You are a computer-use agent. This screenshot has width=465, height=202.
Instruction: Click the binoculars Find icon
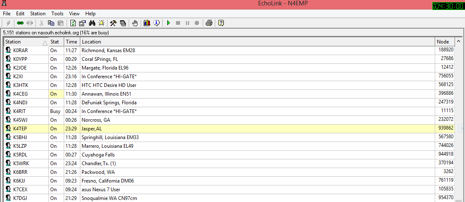coord(92,23)
